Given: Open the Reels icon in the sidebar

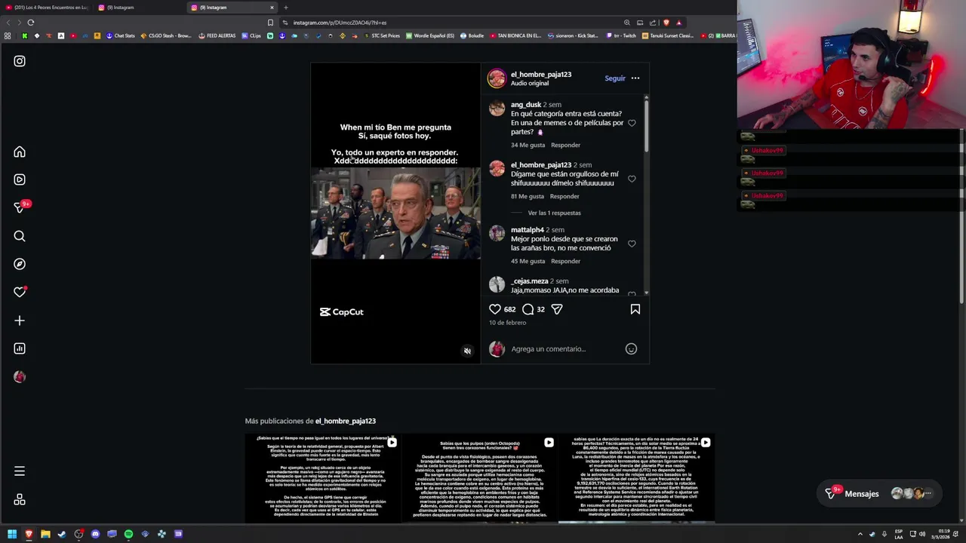Looking at the screenshot, I should click(x=20, y=179).
